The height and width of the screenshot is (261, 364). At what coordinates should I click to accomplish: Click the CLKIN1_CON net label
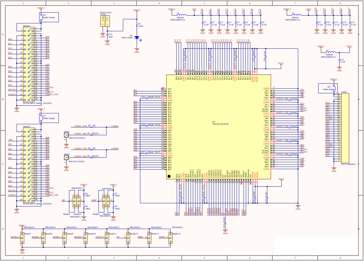80,126
